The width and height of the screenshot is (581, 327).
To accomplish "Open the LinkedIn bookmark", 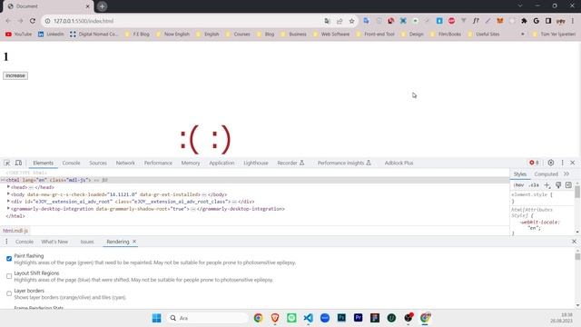I will tap(51, 35).
